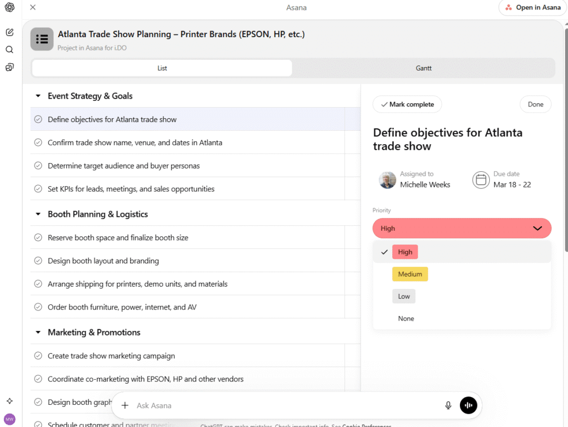Mark 'Create trade show marketing campaign' as done
The width and height of the screenshot is (568, 427).
[x=38, y=355]
